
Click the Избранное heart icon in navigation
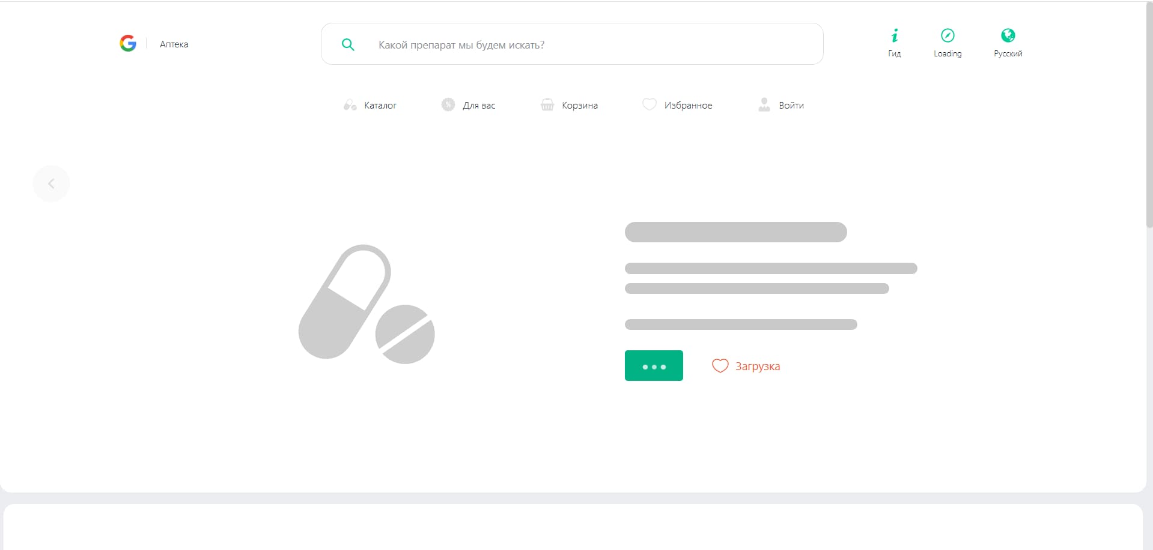pyautogui.click(x=650, y=104)
